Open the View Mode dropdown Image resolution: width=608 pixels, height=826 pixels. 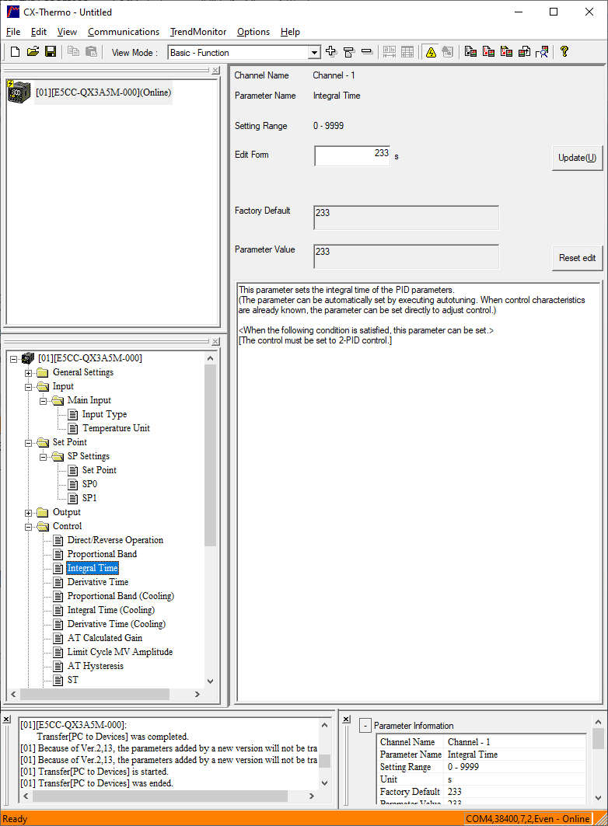[x=314, y=52]
